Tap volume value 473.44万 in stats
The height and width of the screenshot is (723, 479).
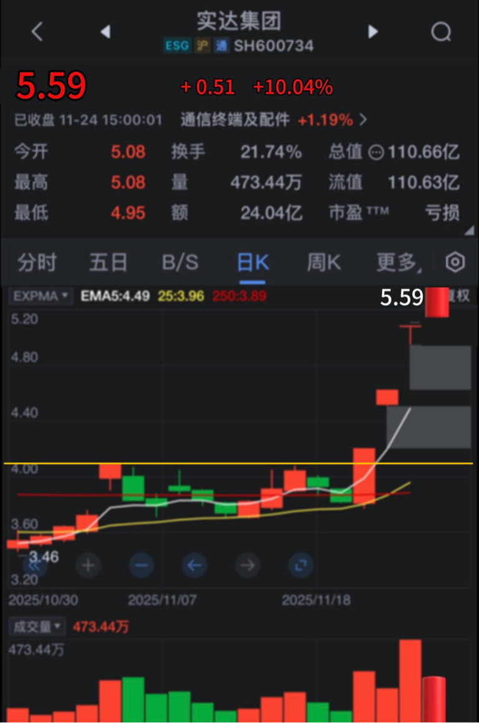[x=266, y=182]
